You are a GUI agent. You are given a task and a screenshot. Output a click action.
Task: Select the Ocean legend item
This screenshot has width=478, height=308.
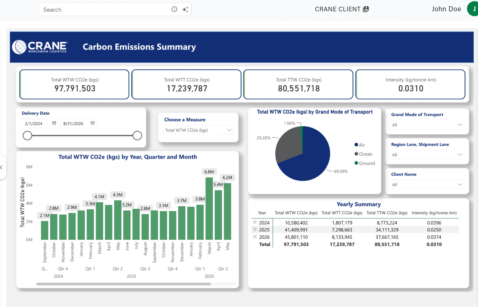click(x=364, y=154)
